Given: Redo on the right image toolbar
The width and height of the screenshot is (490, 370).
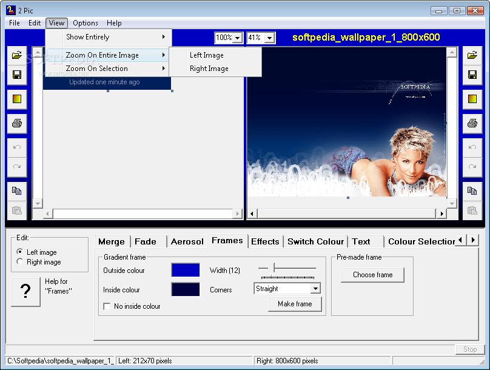Looking at the screenshot, I should (472, 167).
